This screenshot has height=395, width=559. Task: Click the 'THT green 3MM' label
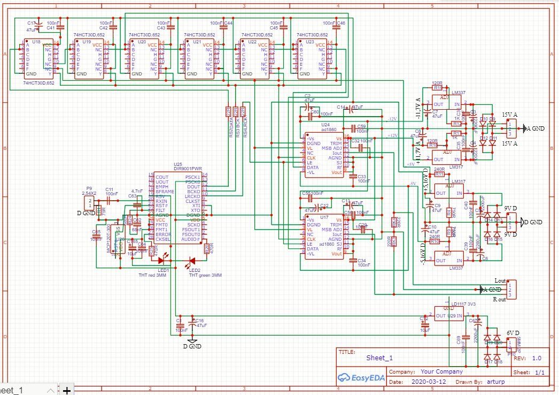point(205,275)
